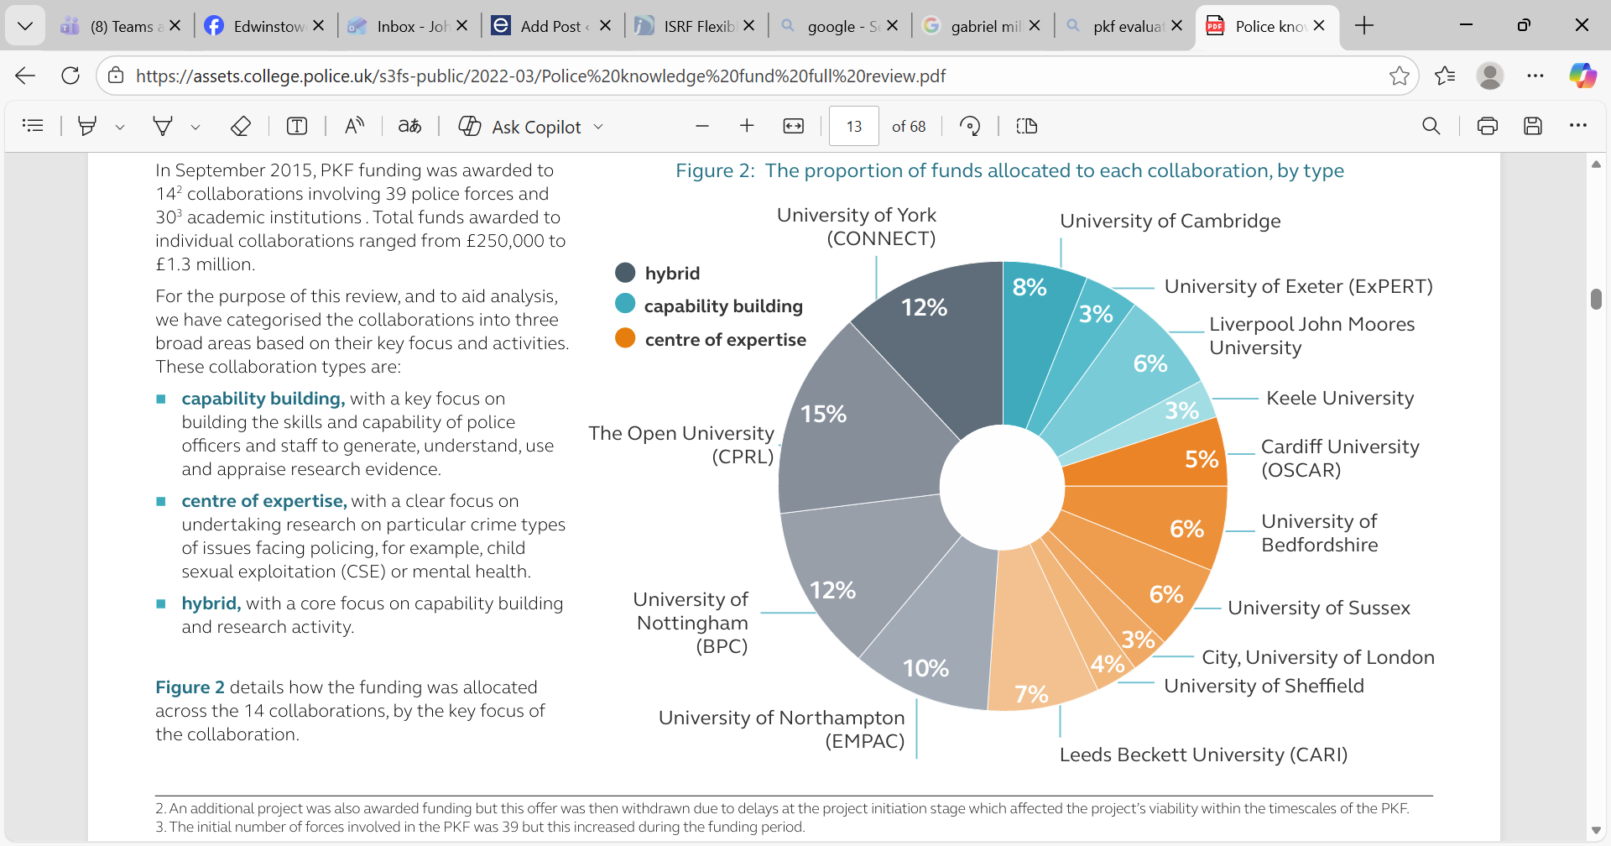The height and width of the screenshot is (846, 1611).
Task: Choose the Erase tool in PDF toolbar
Action: tap(241, 126)
